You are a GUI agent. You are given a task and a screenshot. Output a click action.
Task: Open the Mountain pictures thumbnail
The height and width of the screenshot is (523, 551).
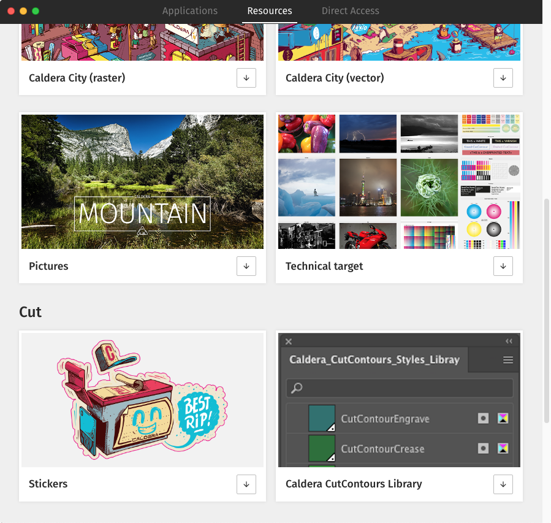pos(142,181)
